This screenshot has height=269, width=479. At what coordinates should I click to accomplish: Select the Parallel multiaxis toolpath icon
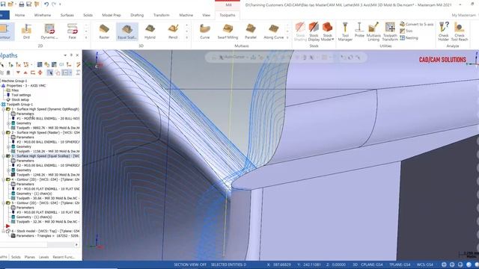click(251, 31)
